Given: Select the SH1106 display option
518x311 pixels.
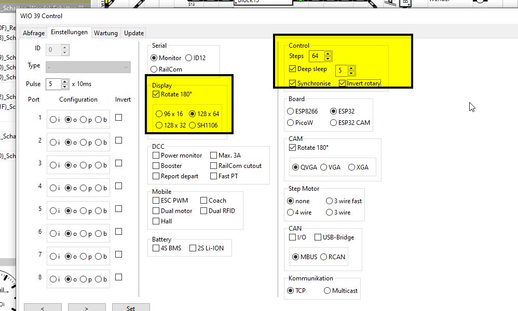Looking at the screenshot, I should click(x=193, y=125).
